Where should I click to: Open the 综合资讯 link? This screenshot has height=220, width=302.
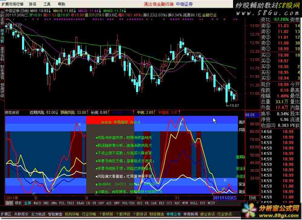tap(208, 214)
